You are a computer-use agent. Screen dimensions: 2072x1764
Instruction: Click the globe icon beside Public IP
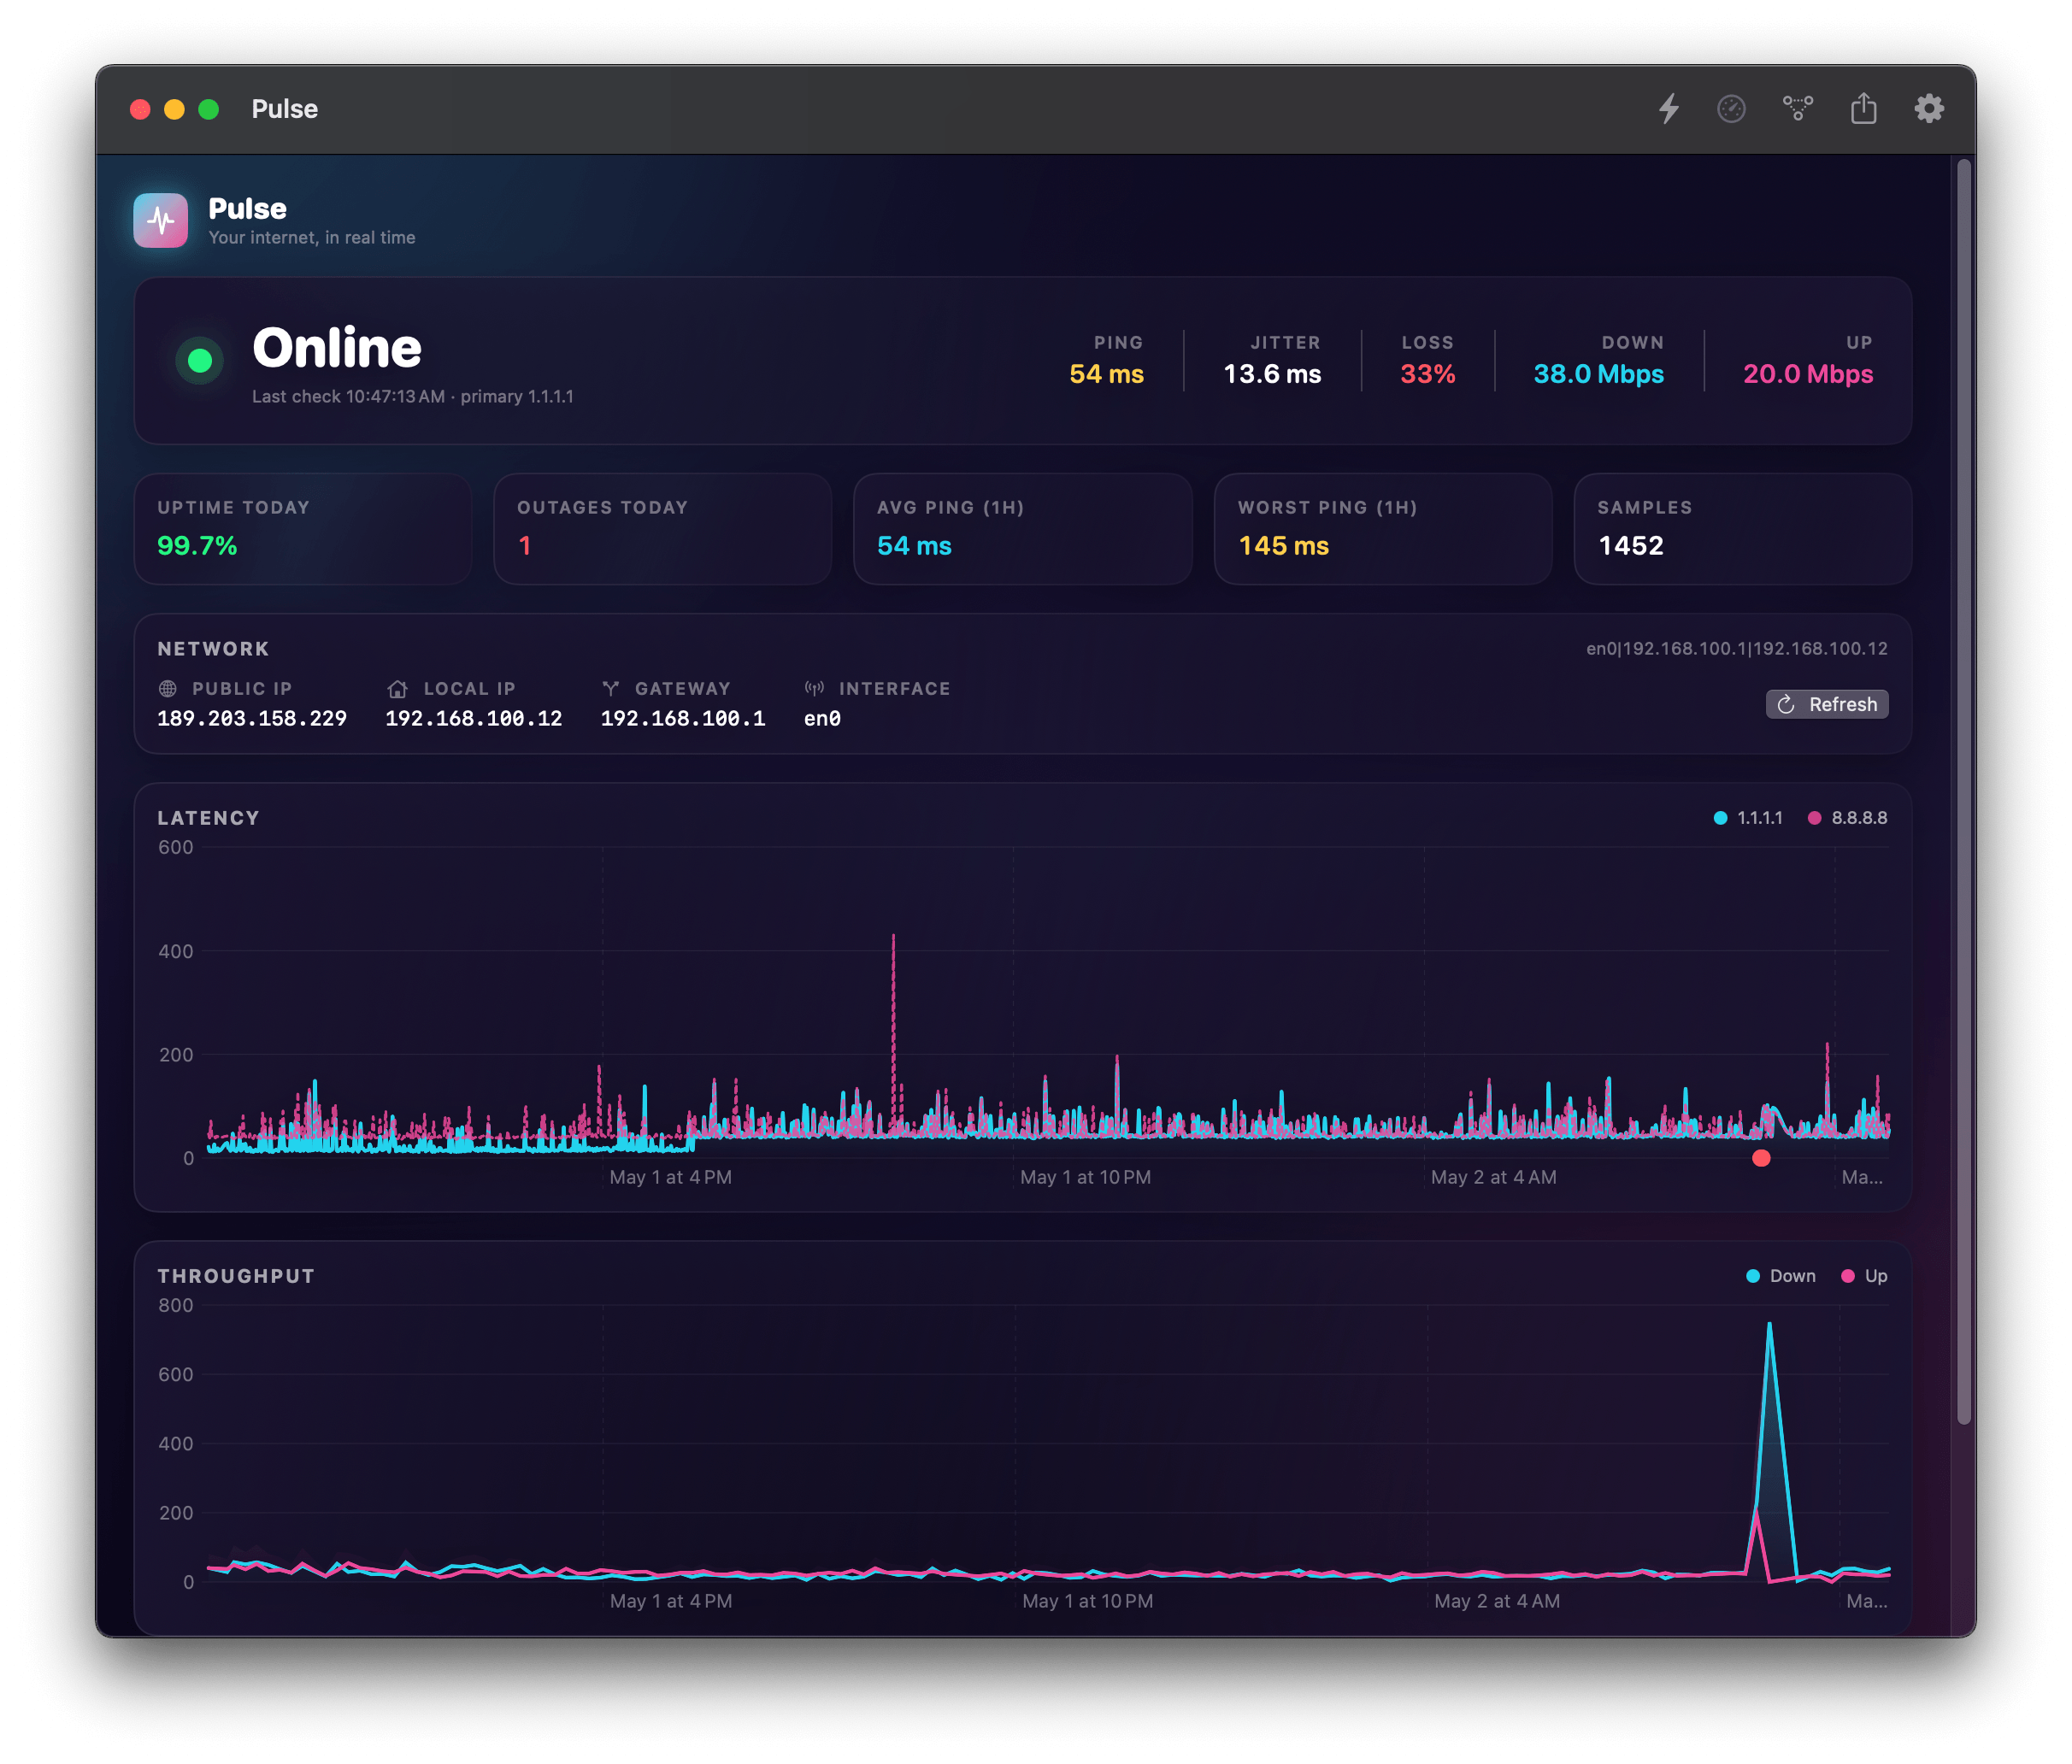pos(168,689)
